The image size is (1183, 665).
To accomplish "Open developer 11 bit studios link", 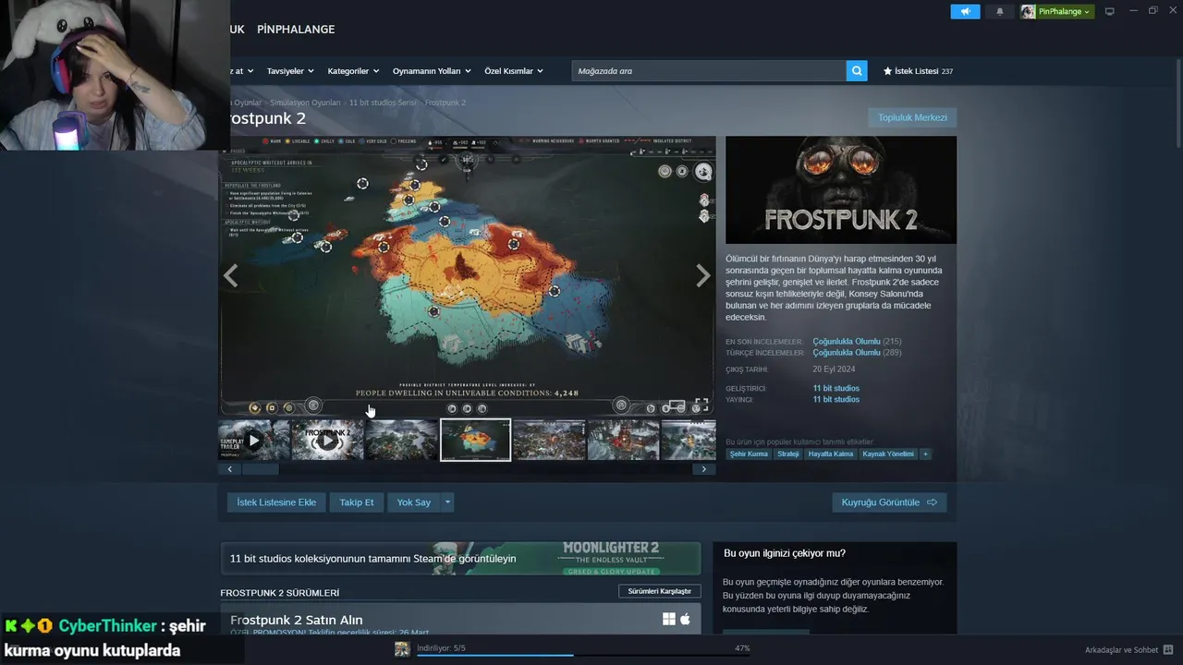I will pyautogui.click(x=835, y=389).
